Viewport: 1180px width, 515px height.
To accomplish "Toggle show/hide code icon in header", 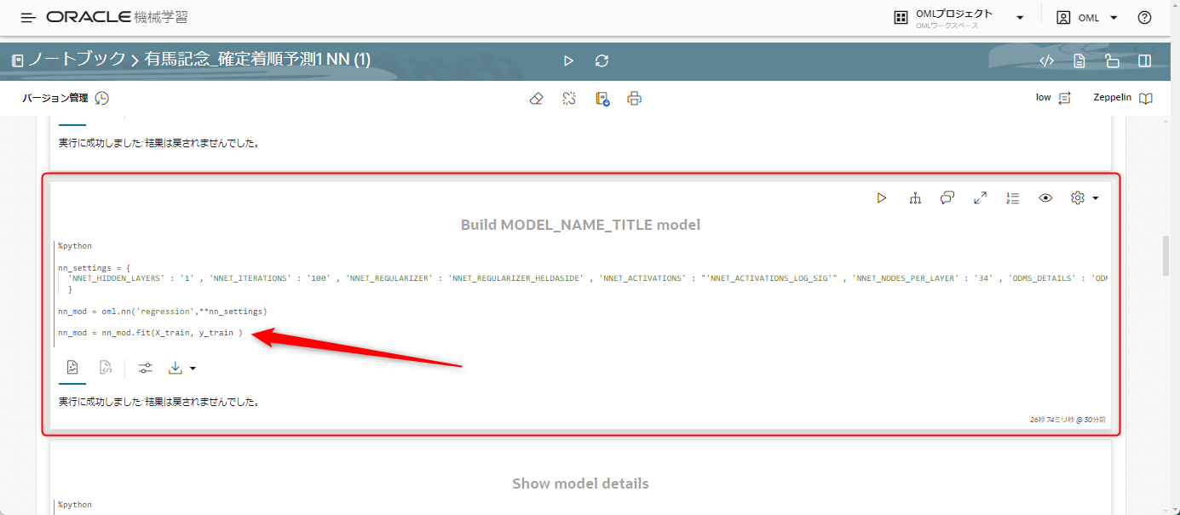I will [x=1047, y=60].
